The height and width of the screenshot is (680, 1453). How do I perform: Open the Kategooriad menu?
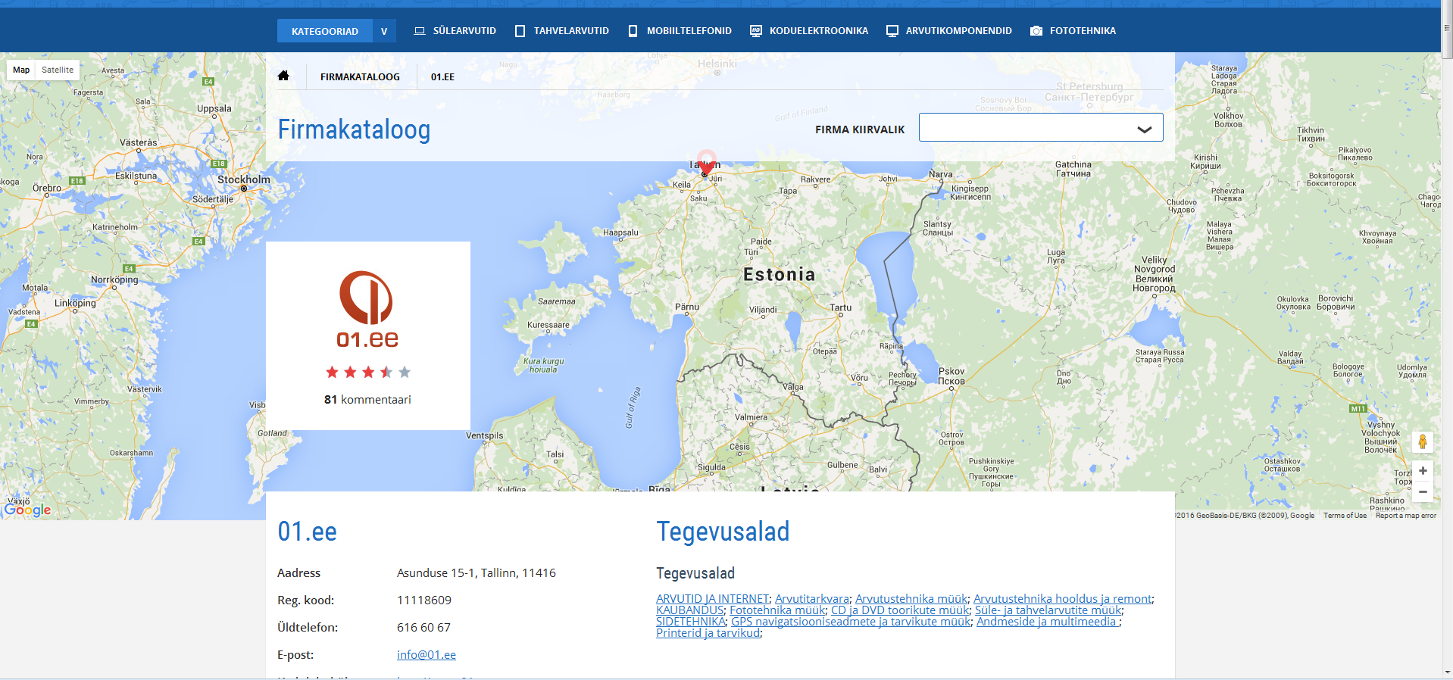click(x=324, y=31)
